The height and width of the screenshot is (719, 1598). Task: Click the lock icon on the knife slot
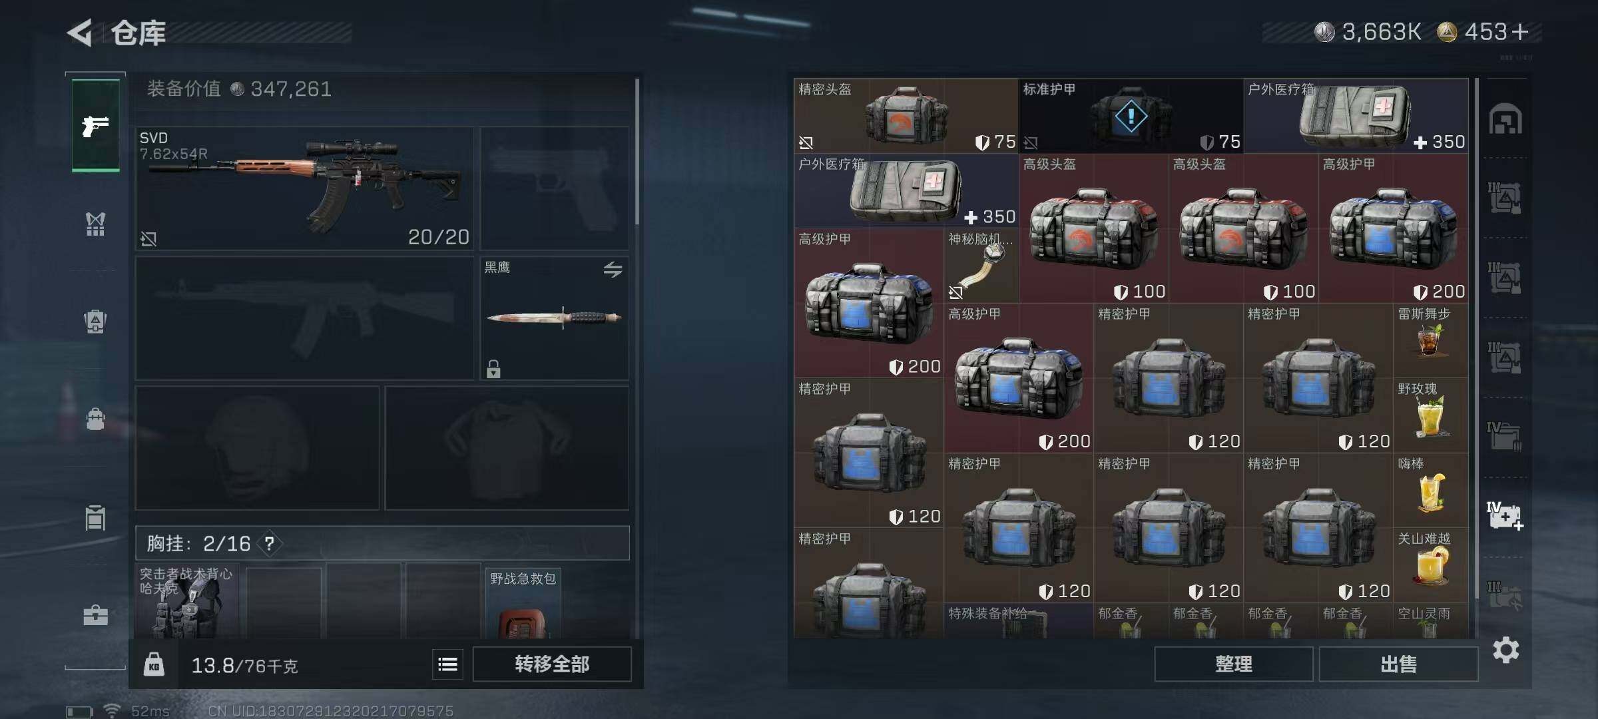pyautogui.click(x=493, y=369)
